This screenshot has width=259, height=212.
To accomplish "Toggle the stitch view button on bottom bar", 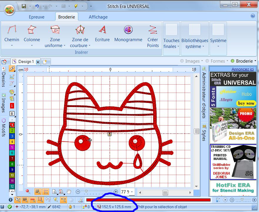I will point(25,200).
